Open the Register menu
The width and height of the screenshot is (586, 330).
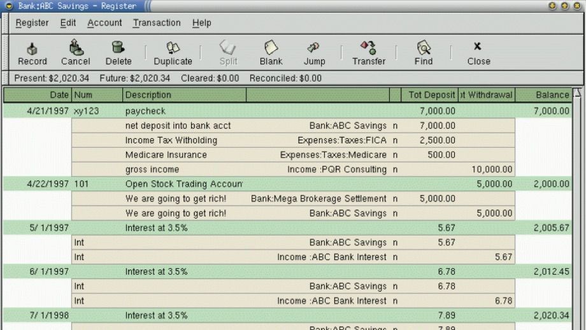tap(32, 23)
